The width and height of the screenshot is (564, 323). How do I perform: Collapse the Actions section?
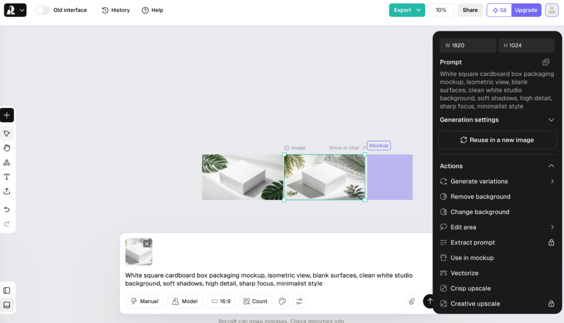[551, 166]
